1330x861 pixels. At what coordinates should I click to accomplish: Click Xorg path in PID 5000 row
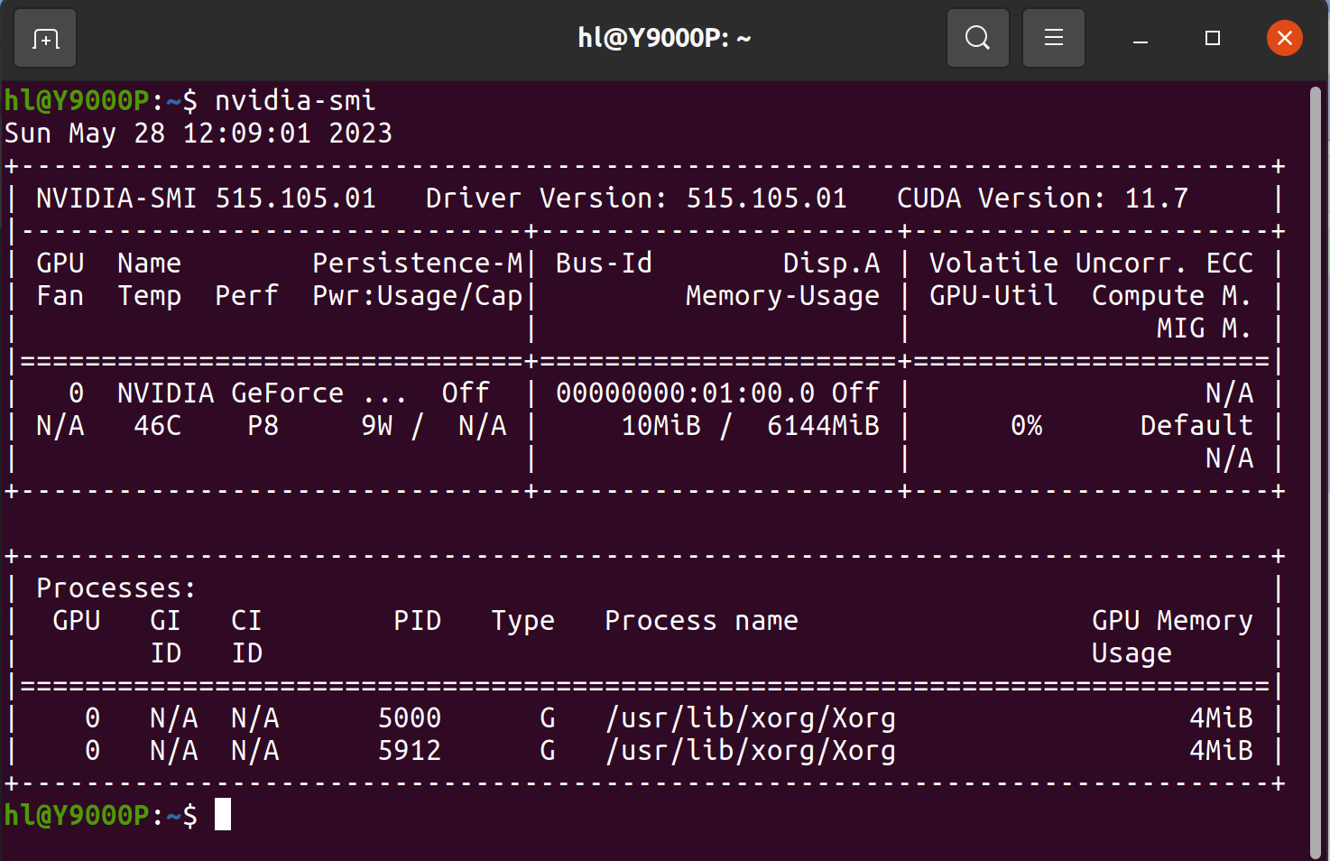point(750,718)
